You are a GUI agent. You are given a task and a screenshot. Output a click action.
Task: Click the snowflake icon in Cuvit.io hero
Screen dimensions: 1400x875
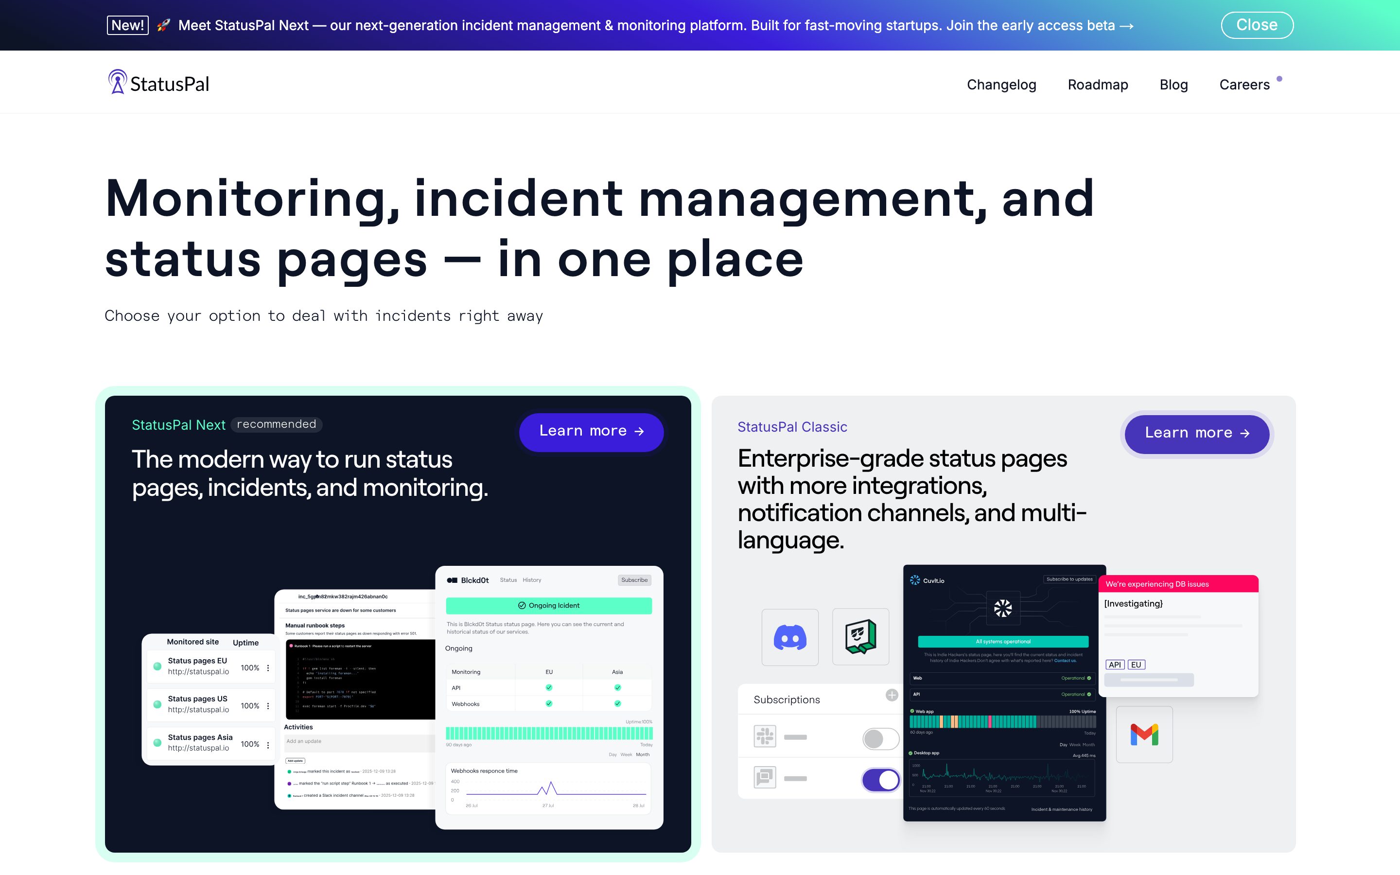(x=1002, y=608)
